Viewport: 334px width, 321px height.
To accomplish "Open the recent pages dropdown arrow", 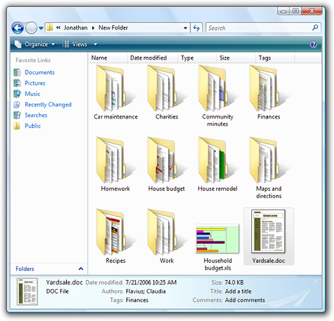I will (41, 28).
